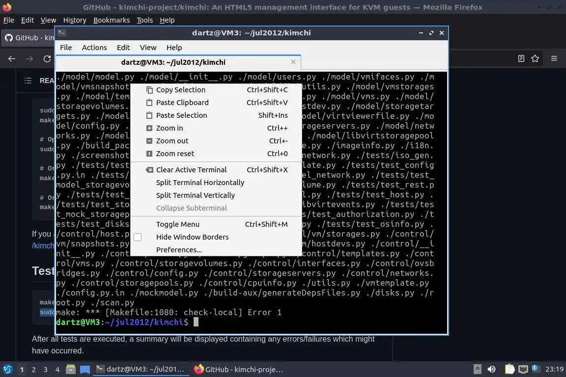Reload the page in Firefox
Screen dimensions: 566x377
tap(47, 58)
